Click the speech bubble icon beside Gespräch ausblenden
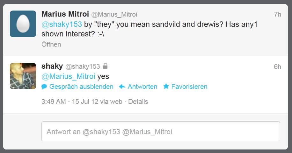Image resolution: width=292 pixels, height=153 pixels. coord(44,87)
